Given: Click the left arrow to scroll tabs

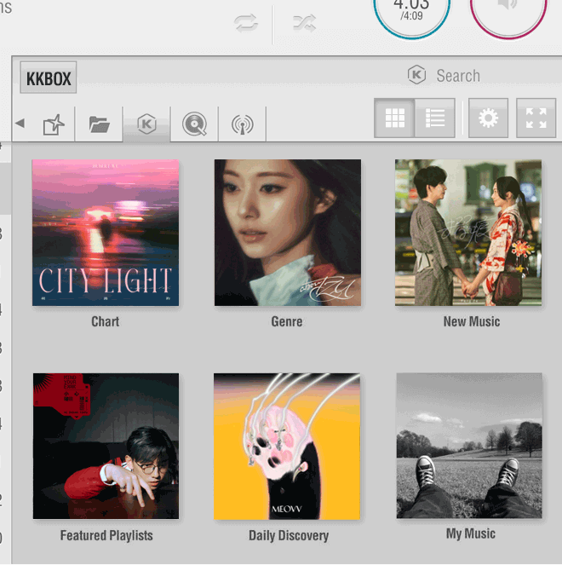Looking at the screenshot, I should (x=20, y=124).
